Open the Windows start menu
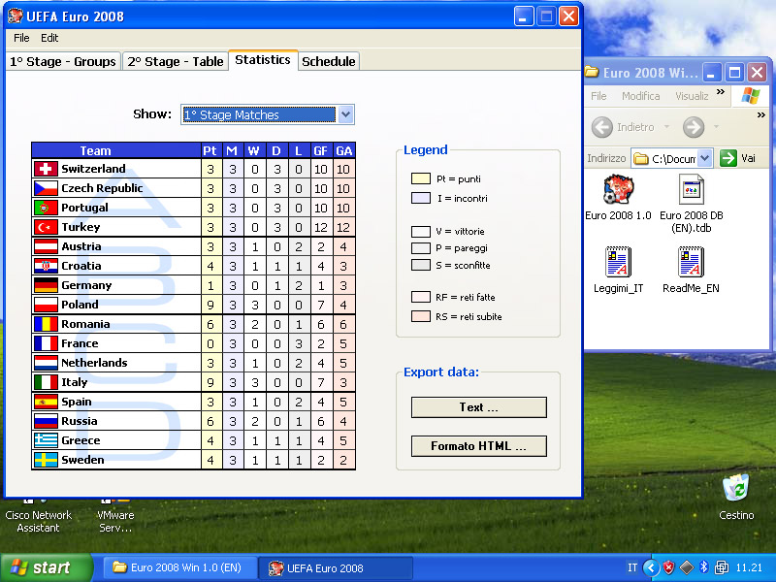 point(46,567)
